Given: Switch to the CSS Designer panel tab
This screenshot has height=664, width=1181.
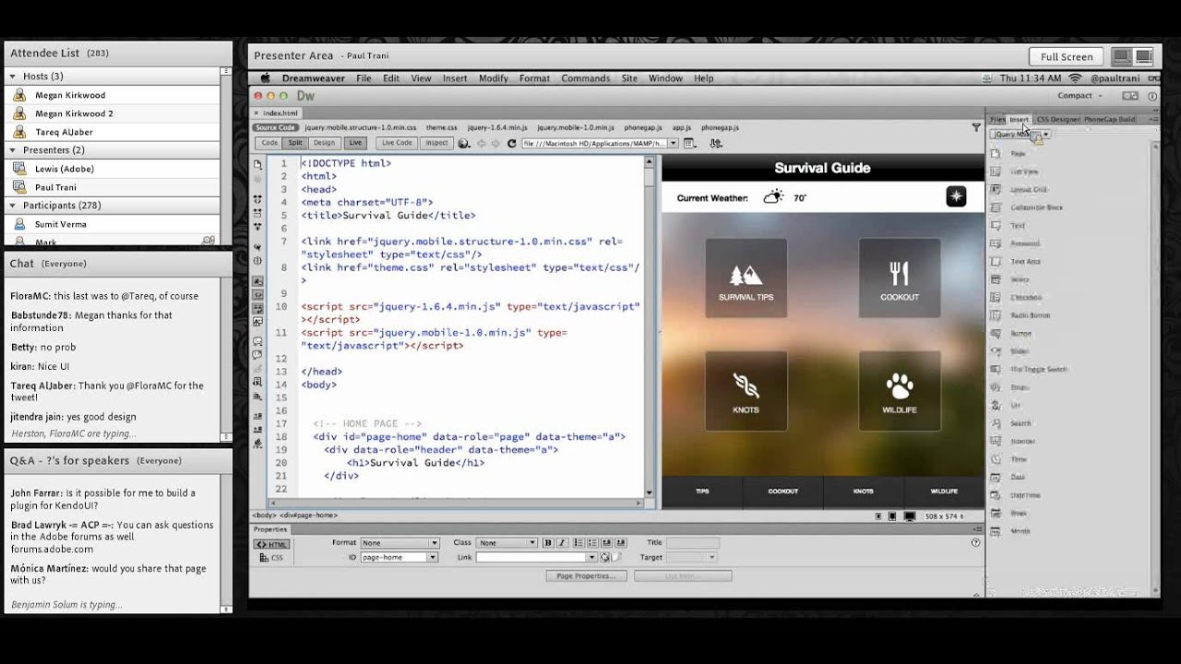Looking at the screenshot, I should 1057,119.
